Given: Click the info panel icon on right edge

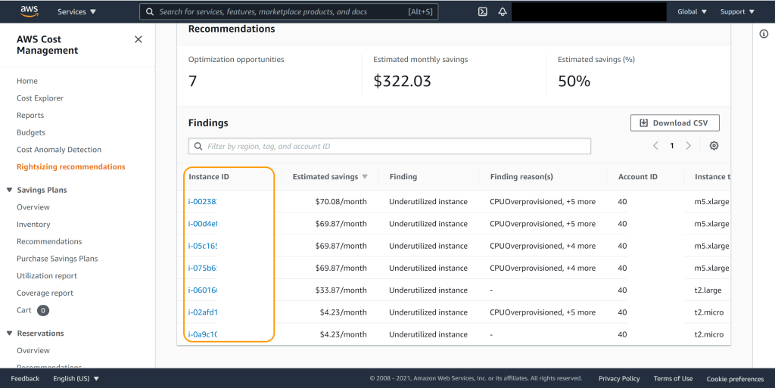Looking at the screenshot, I should tap(764, 34).
